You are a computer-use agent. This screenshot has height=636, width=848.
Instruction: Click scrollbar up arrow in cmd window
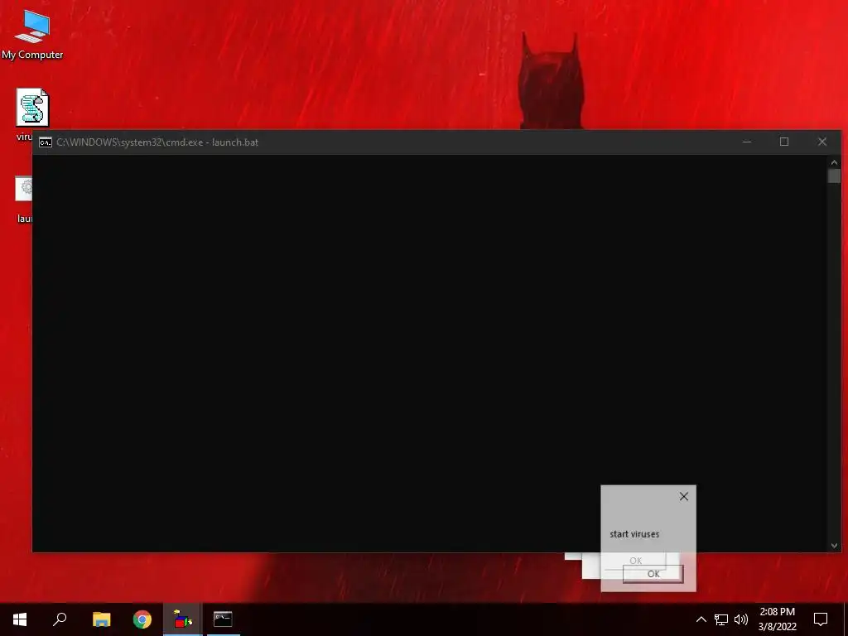pos(834,161)
